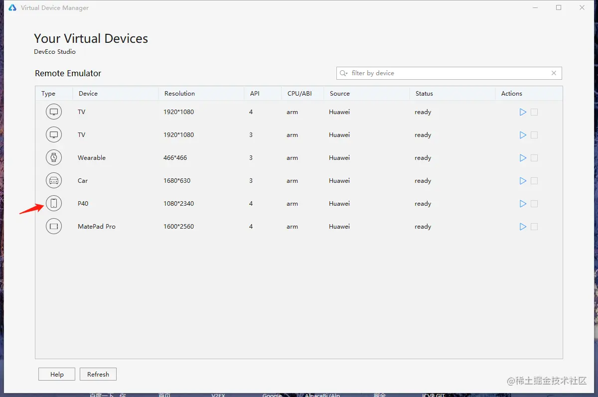This screenshot has width=598, height=397.
Task: Open Help
Action: [x=57, y=374]
